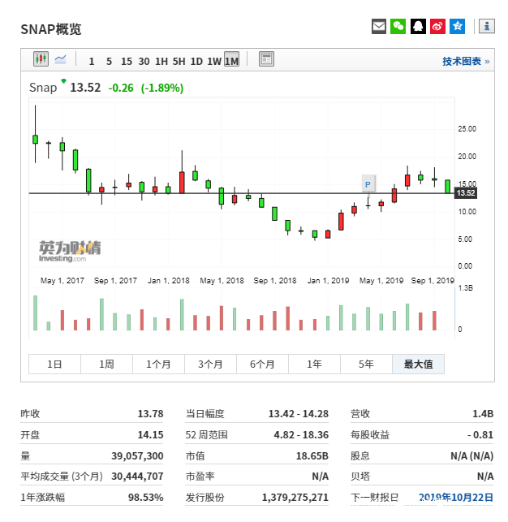Switch to area line chart type
508x522 pixels.
61,59
